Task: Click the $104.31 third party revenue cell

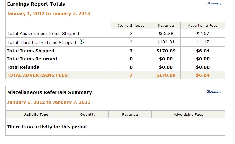Action: (166, 42)
